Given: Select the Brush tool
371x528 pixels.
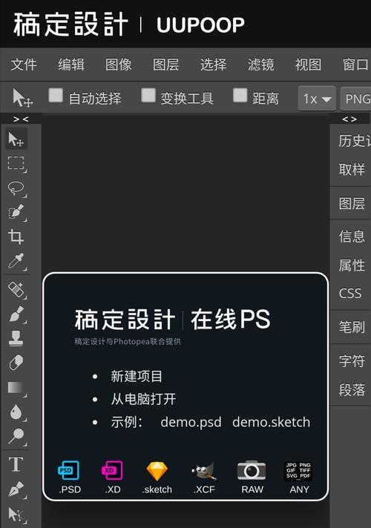Looking at the screenshot, I should coord(16,314).
